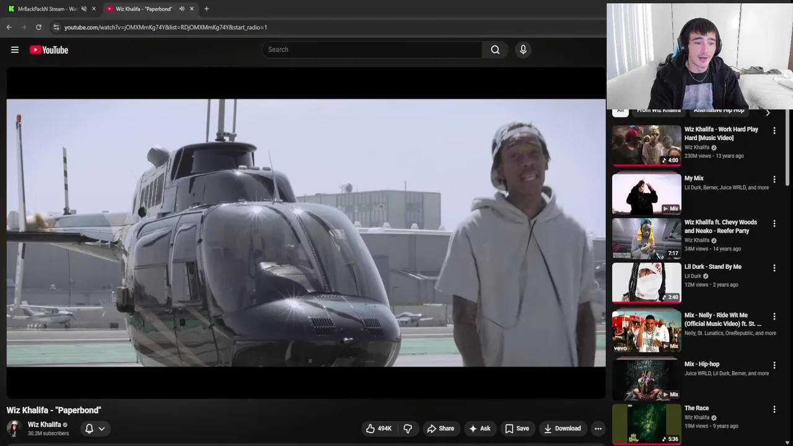Share the Paperbond video
This screenshot has width=793, height=446.
pos(440,428)
